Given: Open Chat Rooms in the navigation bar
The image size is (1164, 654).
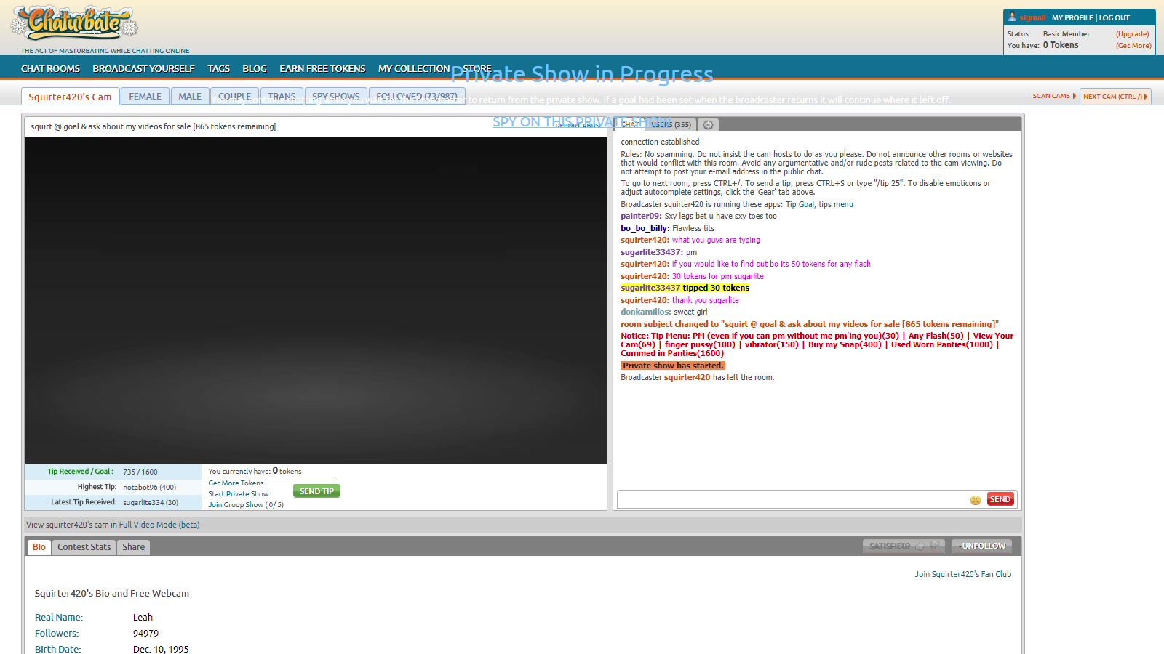Looking at the screenshot, I should click(50, 68).
